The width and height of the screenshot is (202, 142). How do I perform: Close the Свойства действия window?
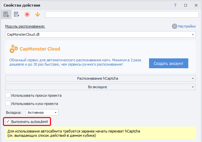tap(196, 5)
